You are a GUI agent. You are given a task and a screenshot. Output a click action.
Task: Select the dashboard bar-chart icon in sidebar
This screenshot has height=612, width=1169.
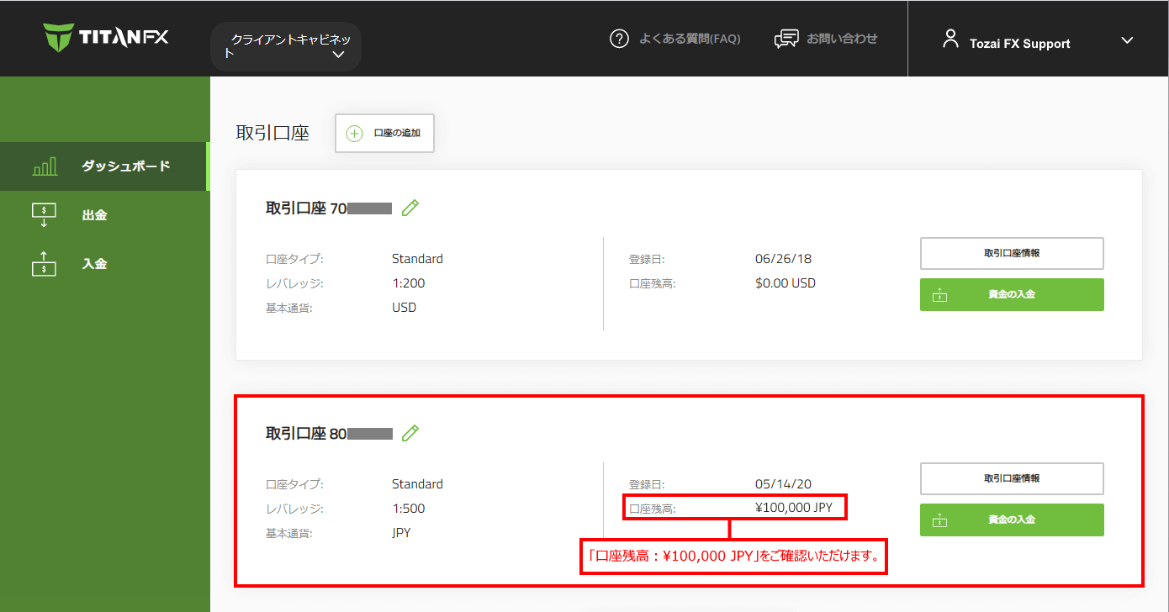(x=44, y=166)
